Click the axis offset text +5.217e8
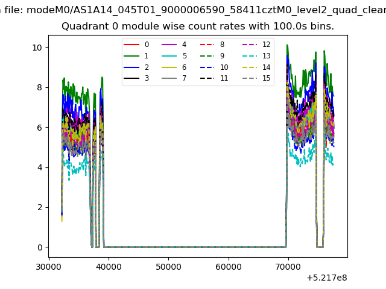The height and width of the screenshot is (289, 386). coord(327,278)
